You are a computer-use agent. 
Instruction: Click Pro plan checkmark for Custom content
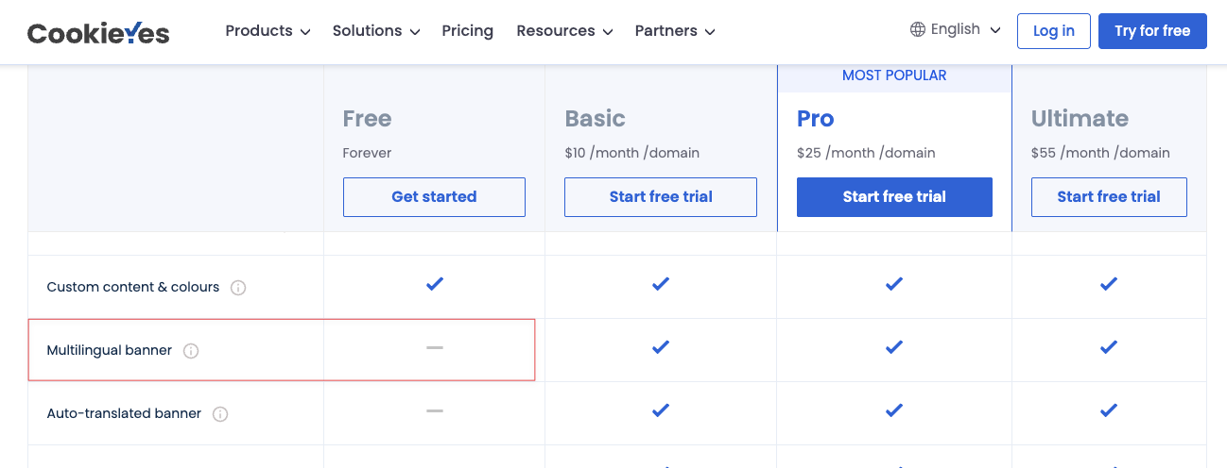coord(894,284)
